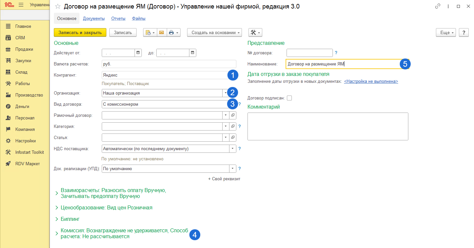Viewport: 474px width, 248px height.
Task: Open calendar picker for 'до' end date
Action: tap(193, 53)
